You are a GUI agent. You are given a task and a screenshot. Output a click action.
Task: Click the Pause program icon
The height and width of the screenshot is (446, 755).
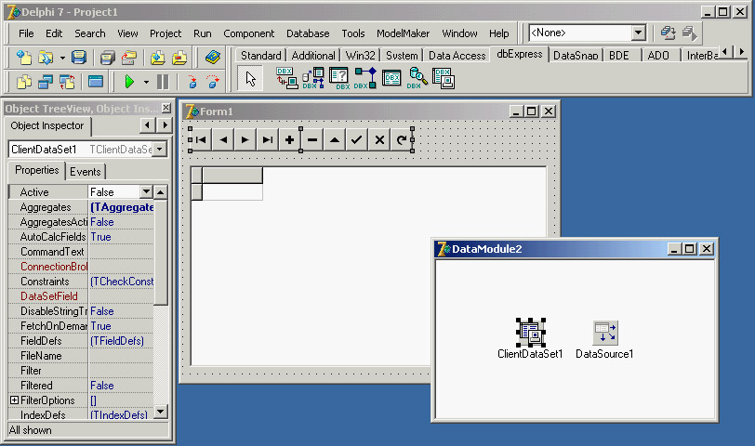click(x=163, y=82)
